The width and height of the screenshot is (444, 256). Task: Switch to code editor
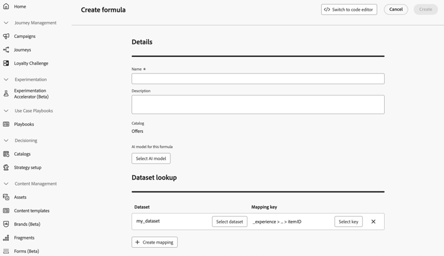click(349, 9)
